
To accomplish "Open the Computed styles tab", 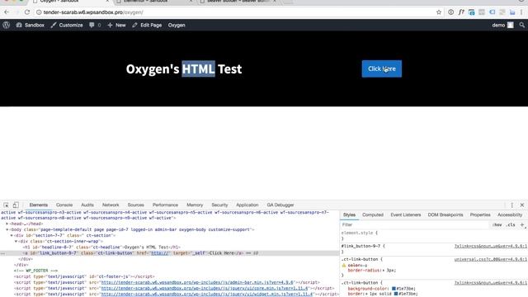I will (x=373, y=214).
